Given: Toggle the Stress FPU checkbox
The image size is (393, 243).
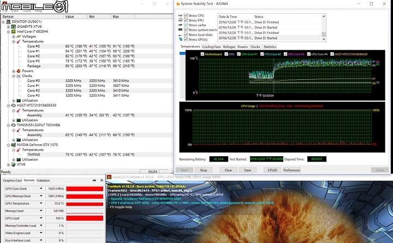Looking at the screenshot, I should (186, 20).
